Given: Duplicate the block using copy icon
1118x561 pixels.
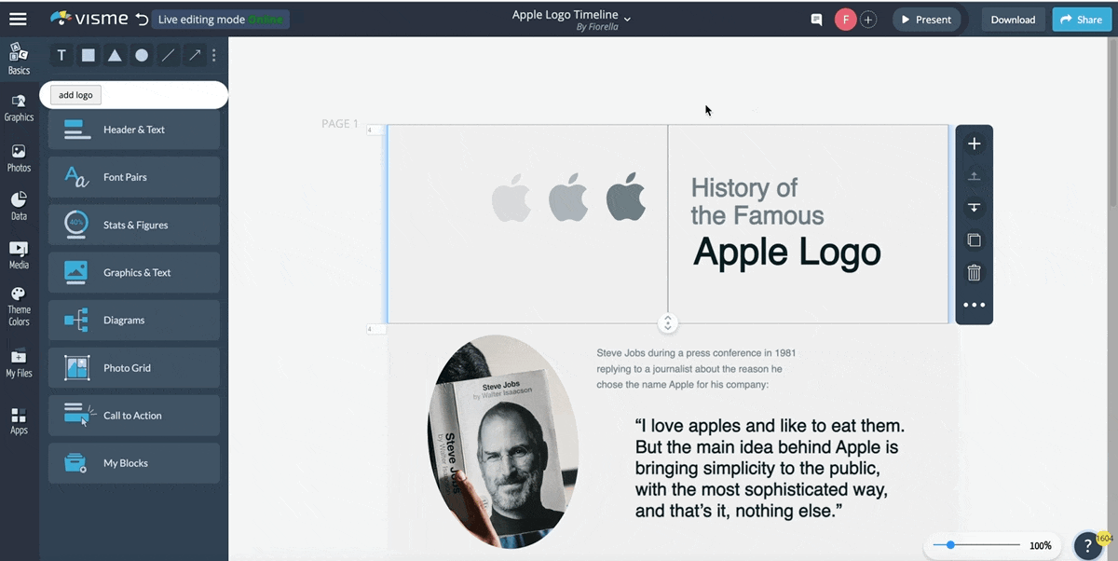Looking at the screenshot, I should click(x=974, y=240).
